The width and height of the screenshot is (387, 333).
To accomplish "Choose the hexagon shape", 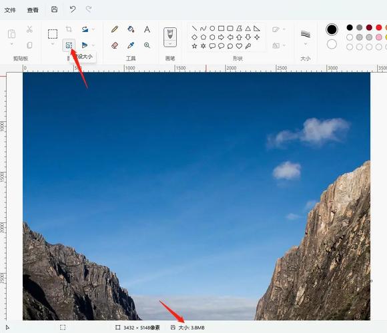I will pyautogui.click(x=212, y=37).
